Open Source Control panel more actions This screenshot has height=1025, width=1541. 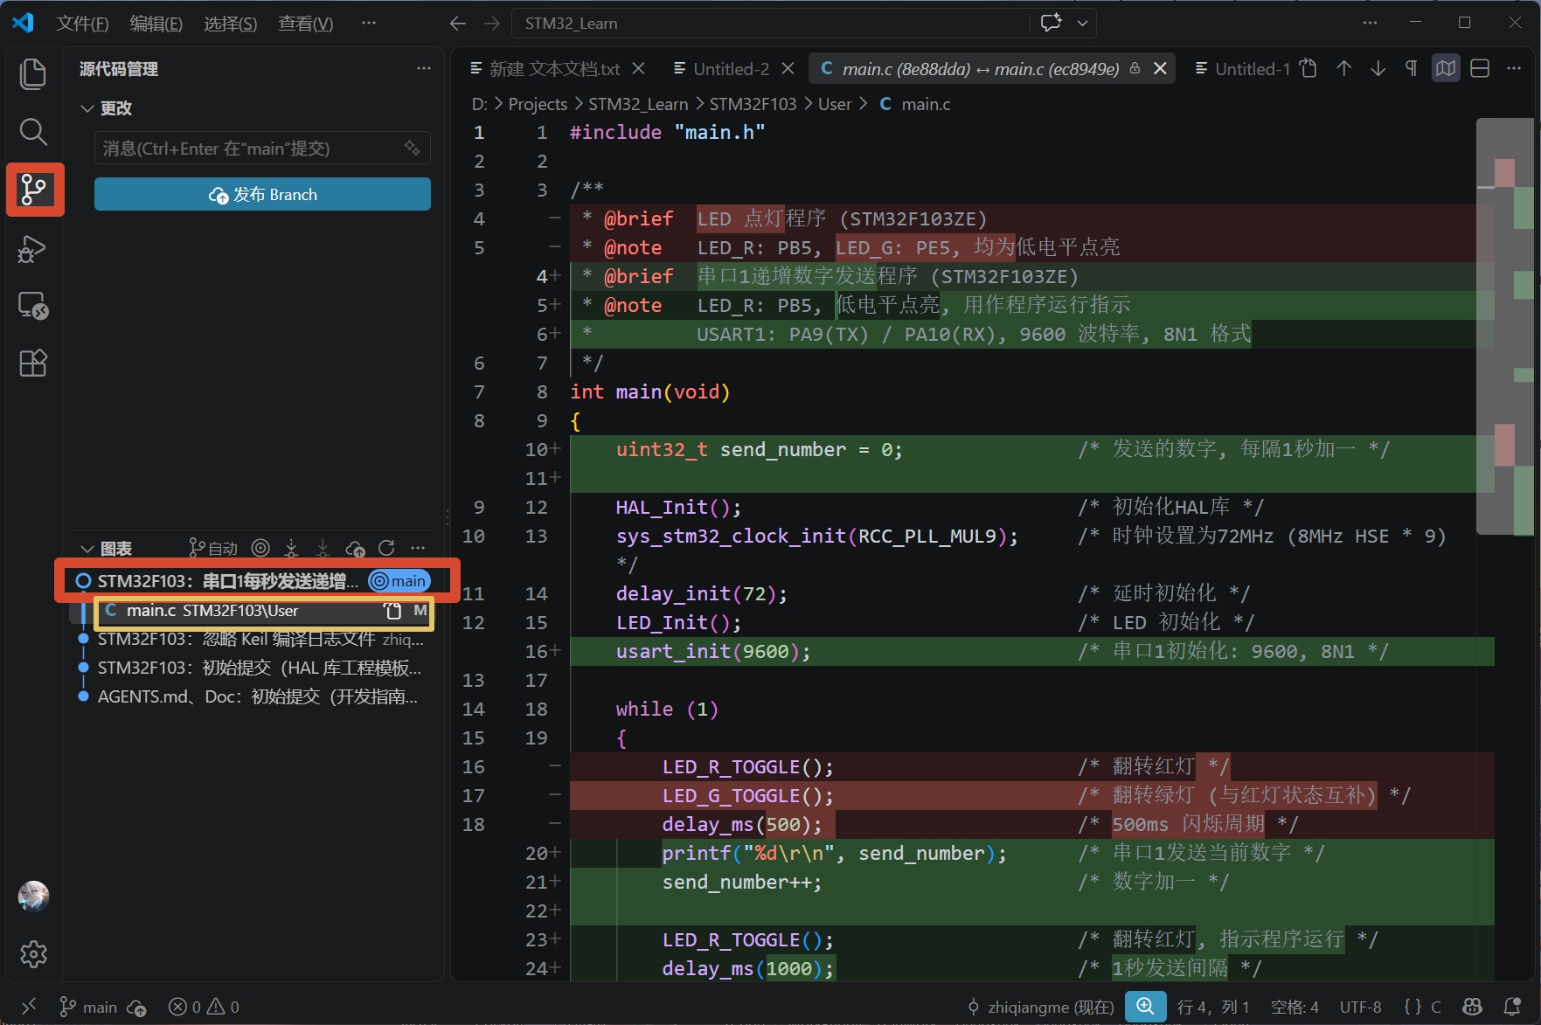tap(424, 68)
